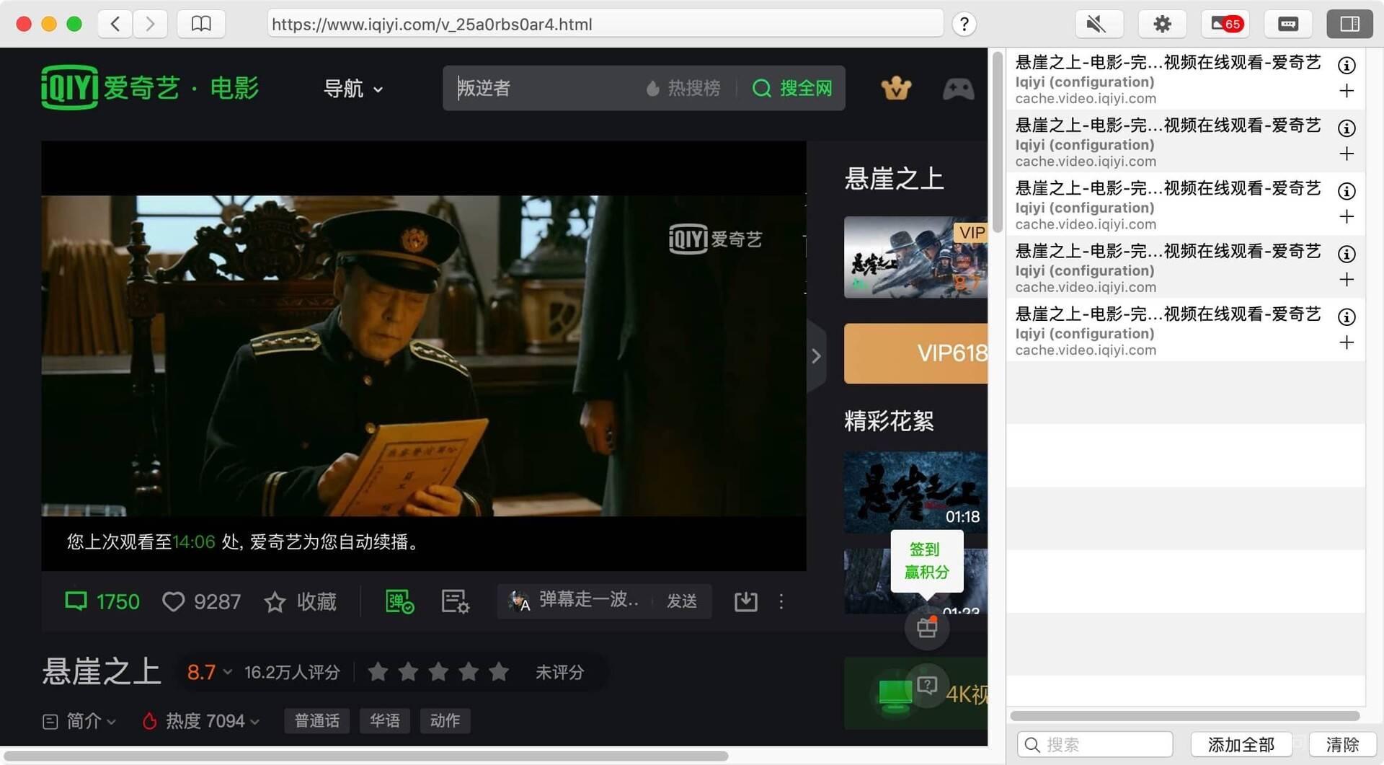Screen dimensions: 1384x765
Task: Click the 精彩花絮 section heading
Action: coord(889,421)
